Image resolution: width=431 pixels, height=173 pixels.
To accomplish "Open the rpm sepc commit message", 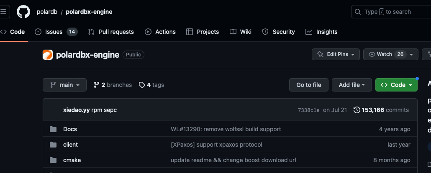I will coord(104,110).
